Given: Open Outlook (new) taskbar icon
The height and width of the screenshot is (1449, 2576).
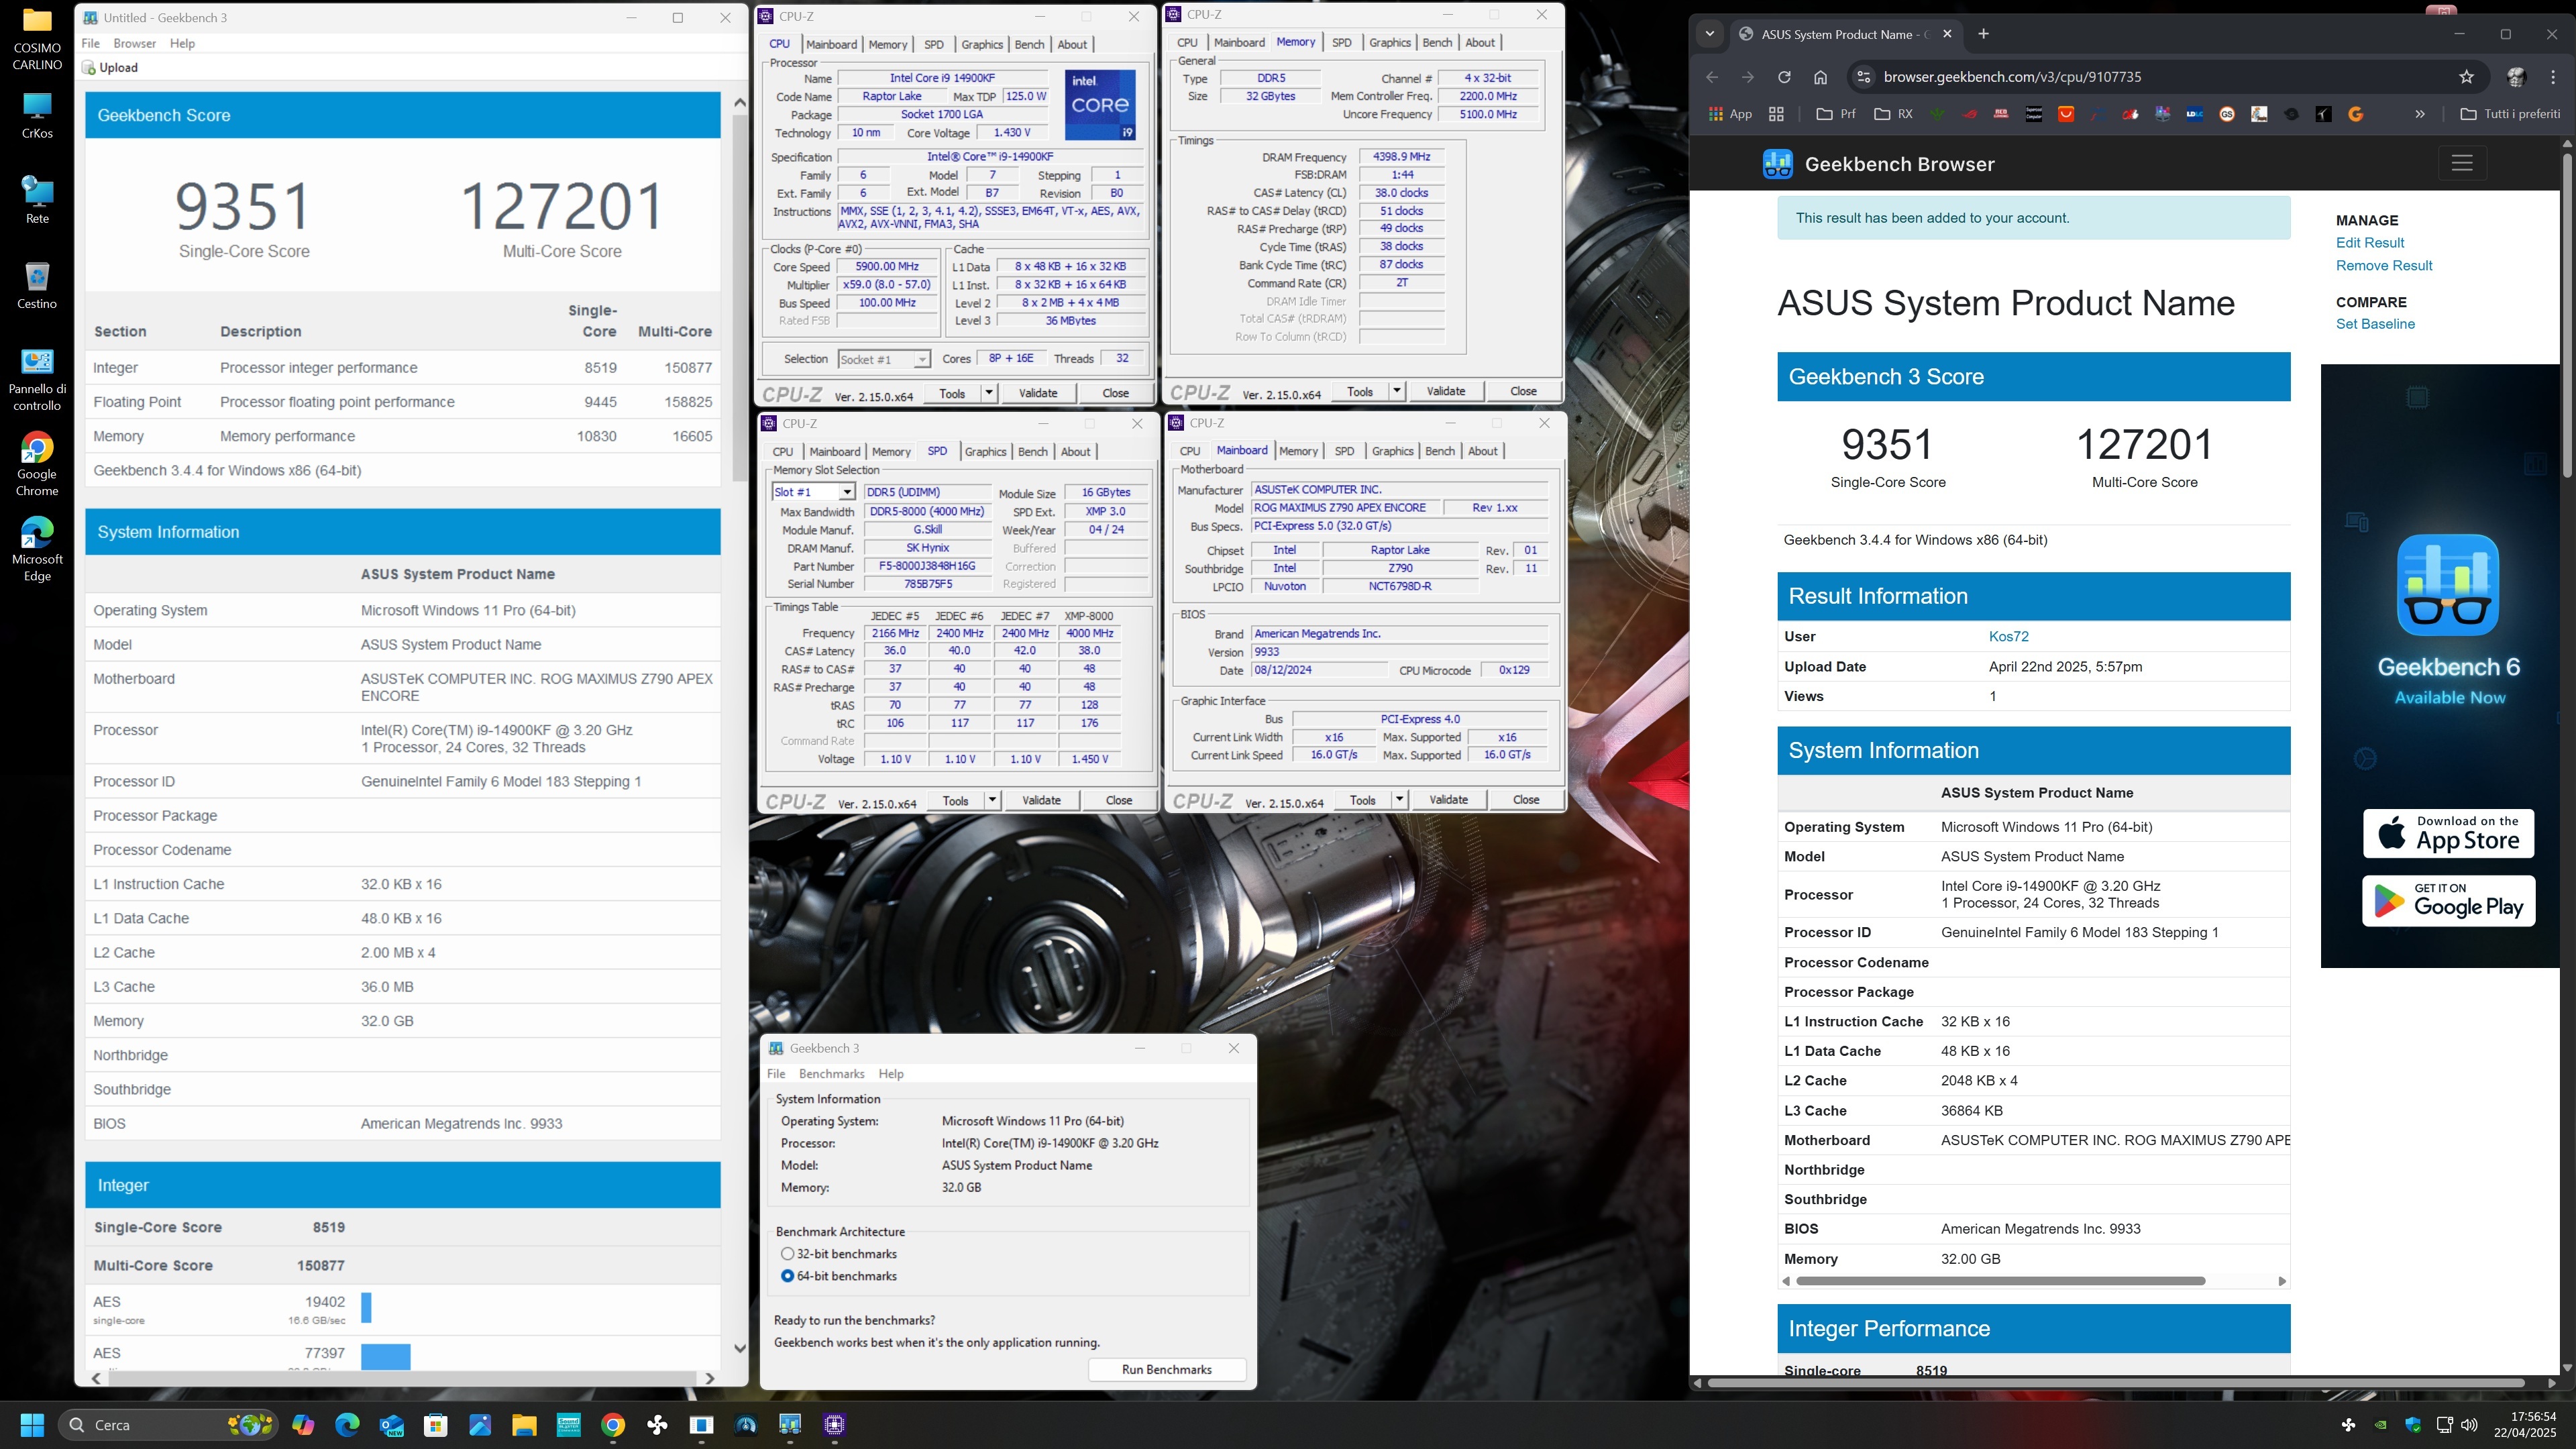Looking at the screenshot, I should tap(391, 1424).
